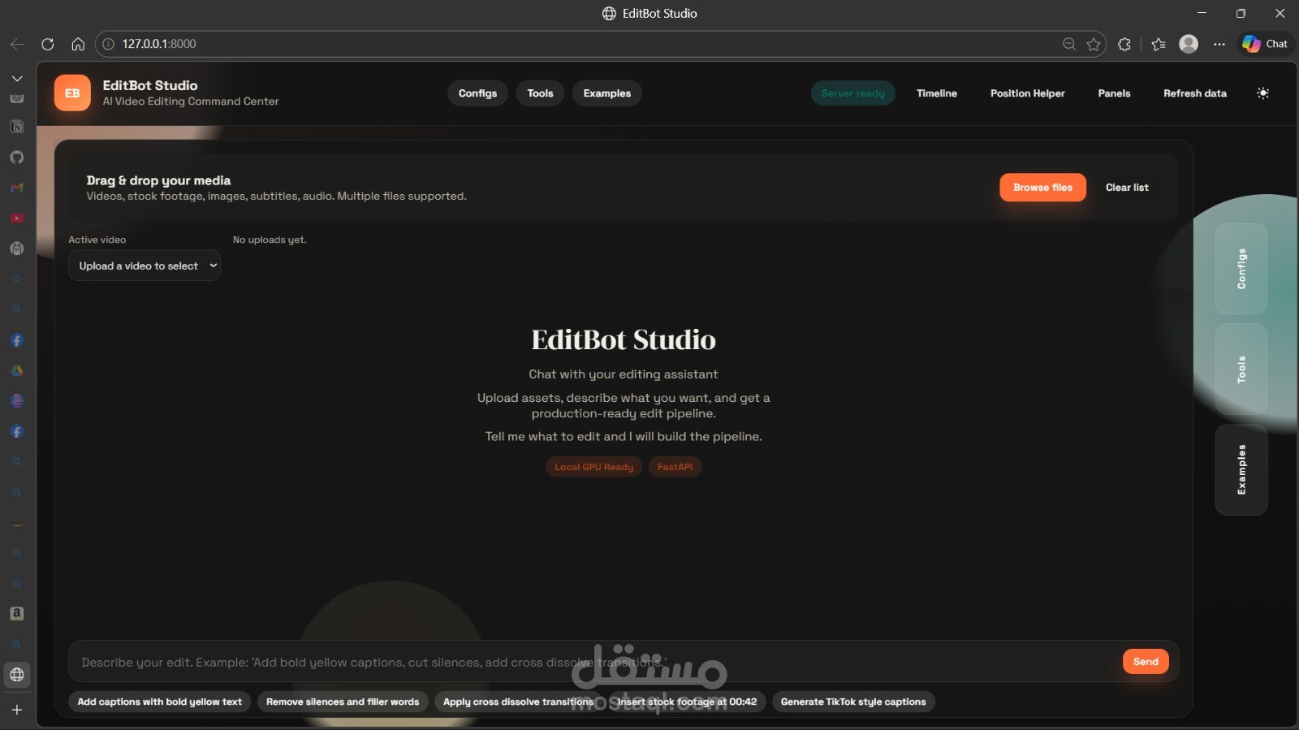The width and height of the screenshot is (1299, 730).
Task: Open the GitHub tab in vertical sidebar
Action: click(x=17, y=158)
